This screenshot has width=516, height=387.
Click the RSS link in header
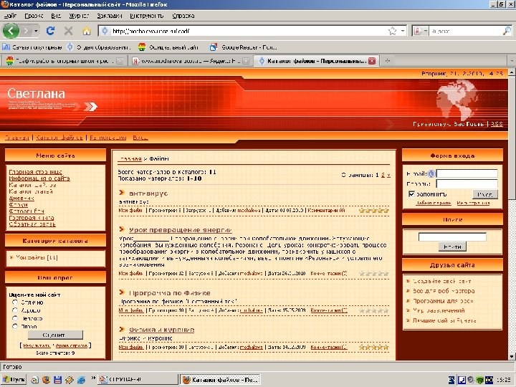click(x=497, y=124)
